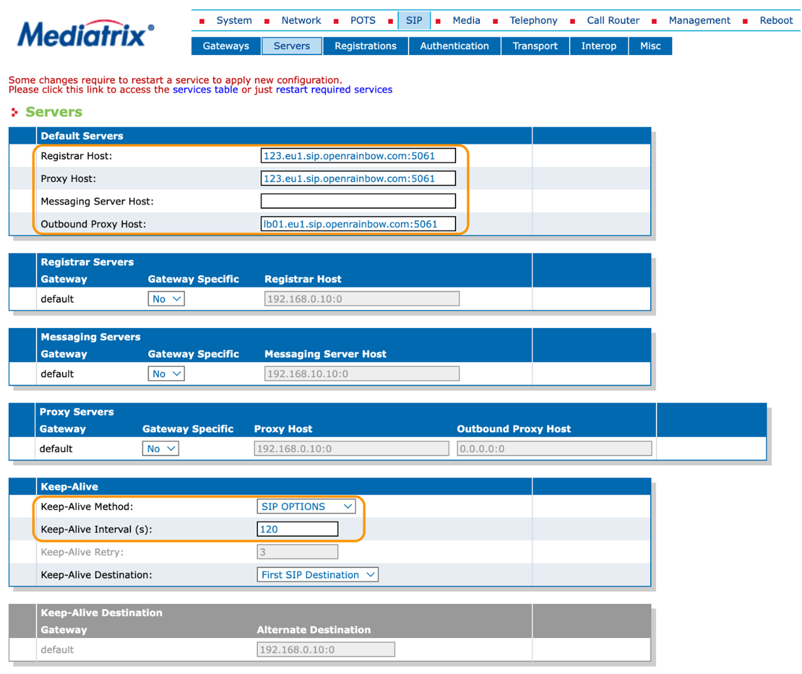Select the Registrar Host input field
Screen dimensions: 802x674
click(x=358, y=156)
